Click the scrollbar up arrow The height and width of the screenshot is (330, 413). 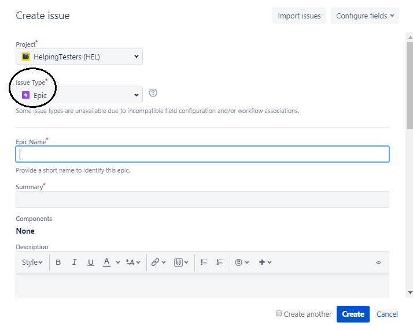click(410, 38)
